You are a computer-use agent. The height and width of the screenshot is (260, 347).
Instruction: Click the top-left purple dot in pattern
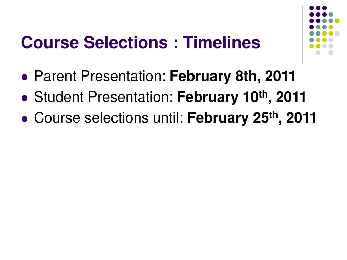click(312, 8)
